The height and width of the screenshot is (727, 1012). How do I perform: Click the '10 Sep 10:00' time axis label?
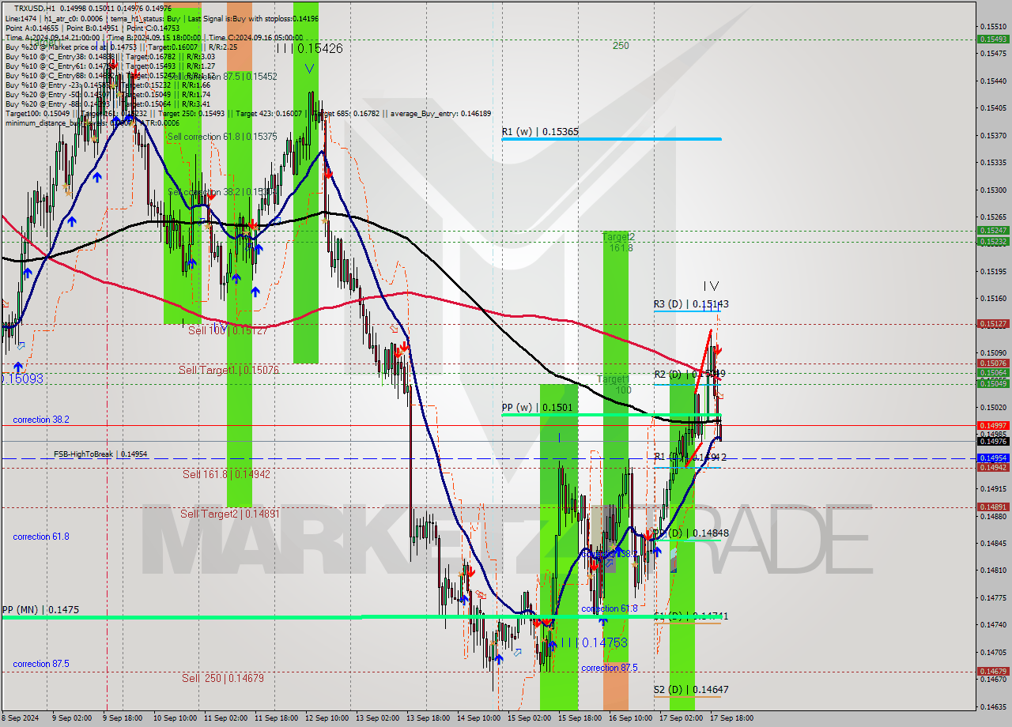pyautogui.click(x=176, y=718)
